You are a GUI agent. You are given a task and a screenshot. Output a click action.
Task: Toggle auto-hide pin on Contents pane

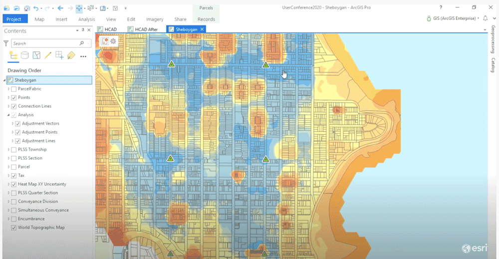tap(83, 30)
